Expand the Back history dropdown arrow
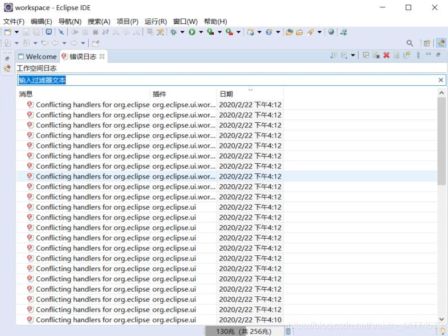 pos(64,43)
